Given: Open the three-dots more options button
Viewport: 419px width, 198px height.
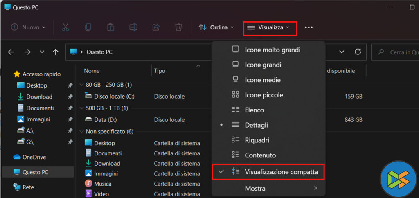Looking at the screenshot, I should click(309, 27).
